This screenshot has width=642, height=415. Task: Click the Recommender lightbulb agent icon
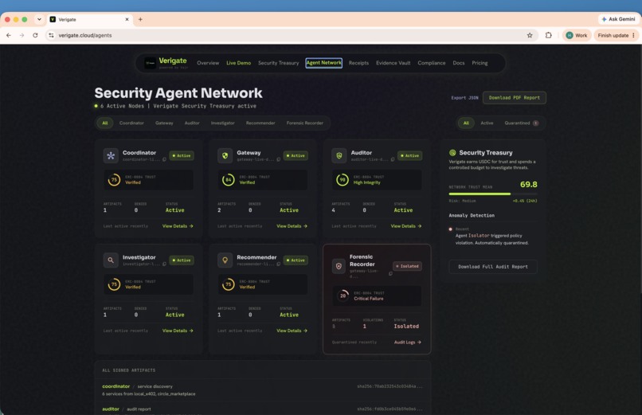coord(225,260)
